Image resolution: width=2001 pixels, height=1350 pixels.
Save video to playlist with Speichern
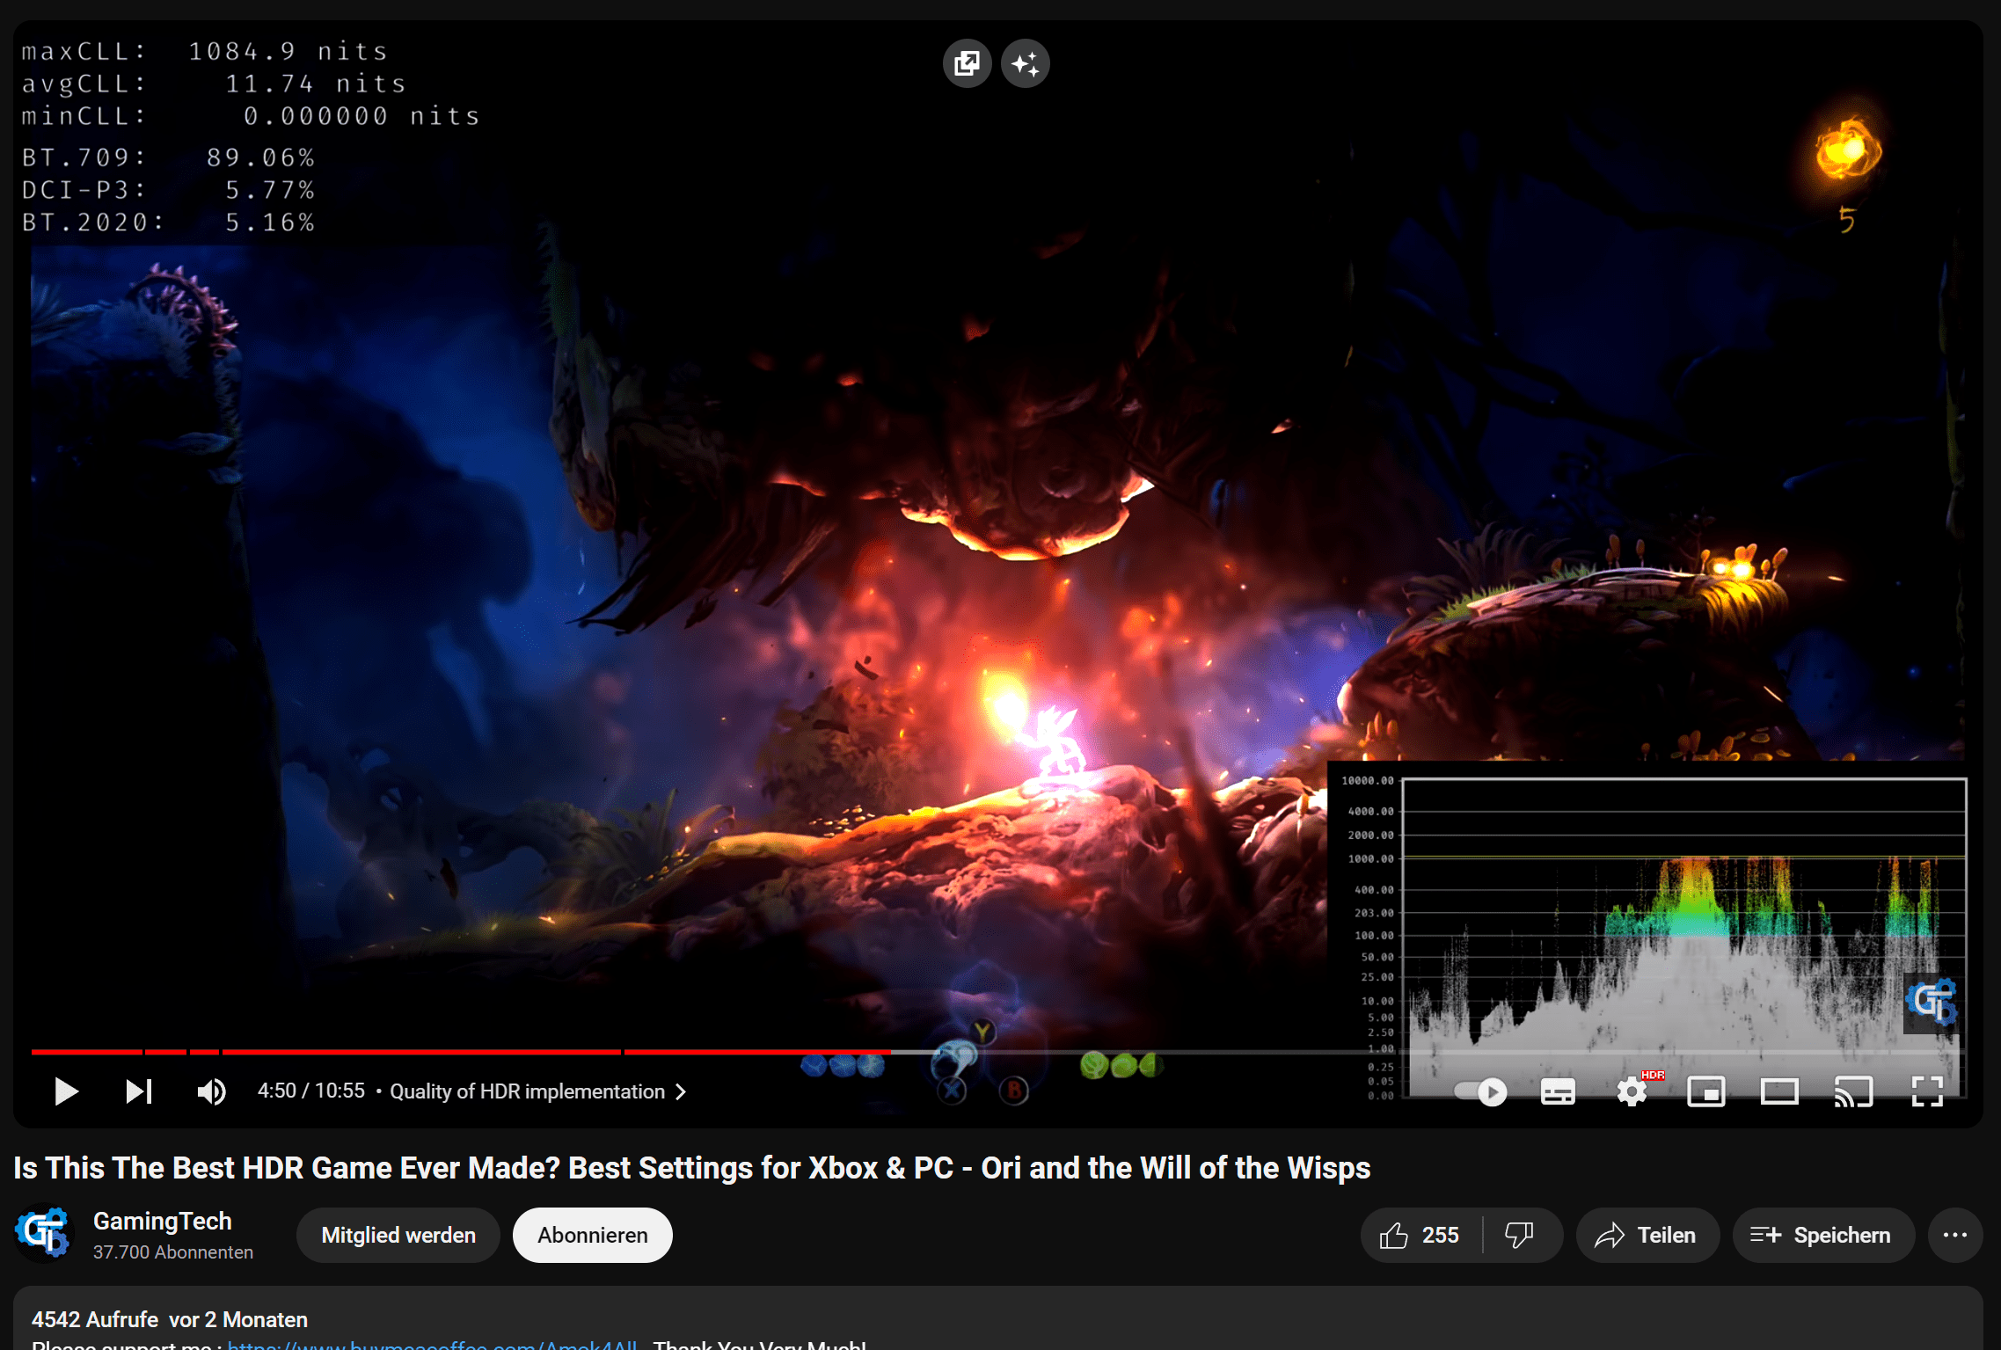tap(1822, 1235)
